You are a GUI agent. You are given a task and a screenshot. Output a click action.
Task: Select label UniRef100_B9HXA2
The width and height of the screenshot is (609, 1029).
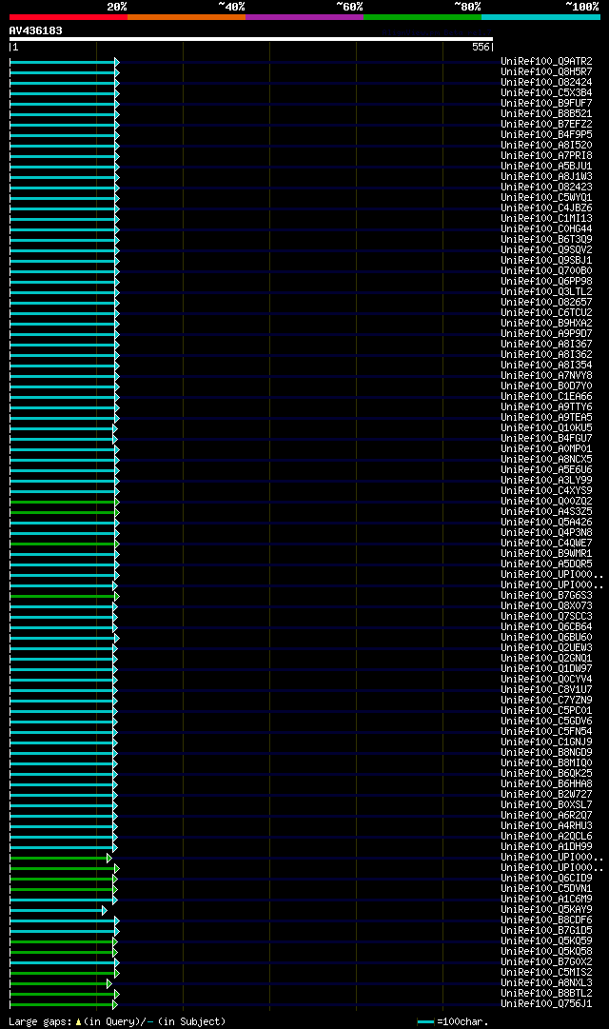point(546,325)
